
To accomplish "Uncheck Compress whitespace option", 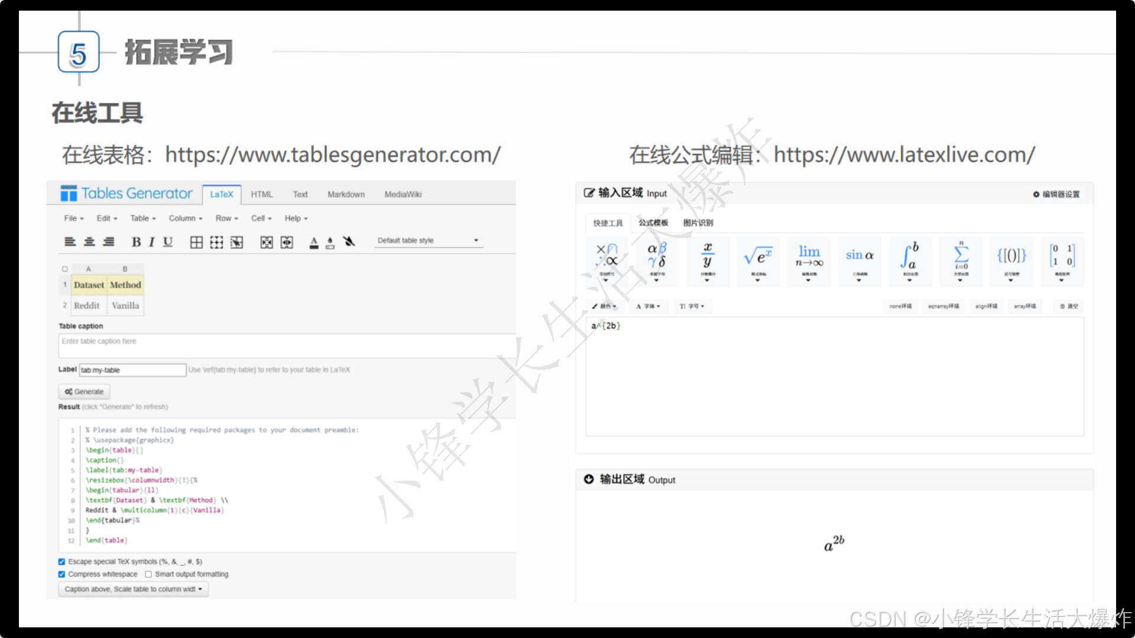I will [x=61, y=574].
